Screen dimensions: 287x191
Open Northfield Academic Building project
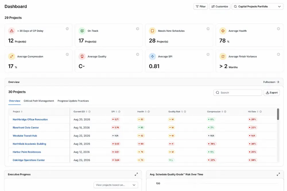(x=29, y=144)
